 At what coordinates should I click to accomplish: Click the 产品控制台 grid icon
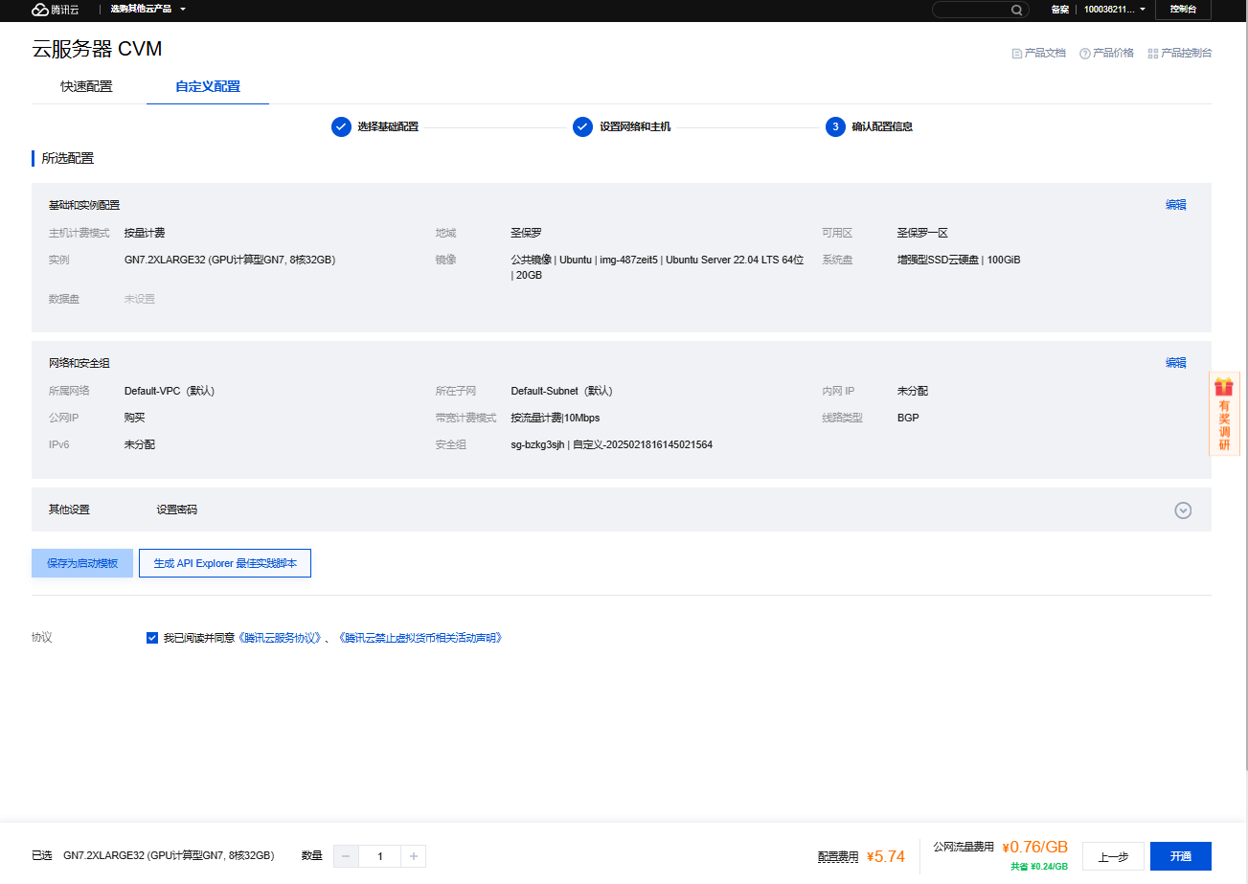tap(1153, 54)
